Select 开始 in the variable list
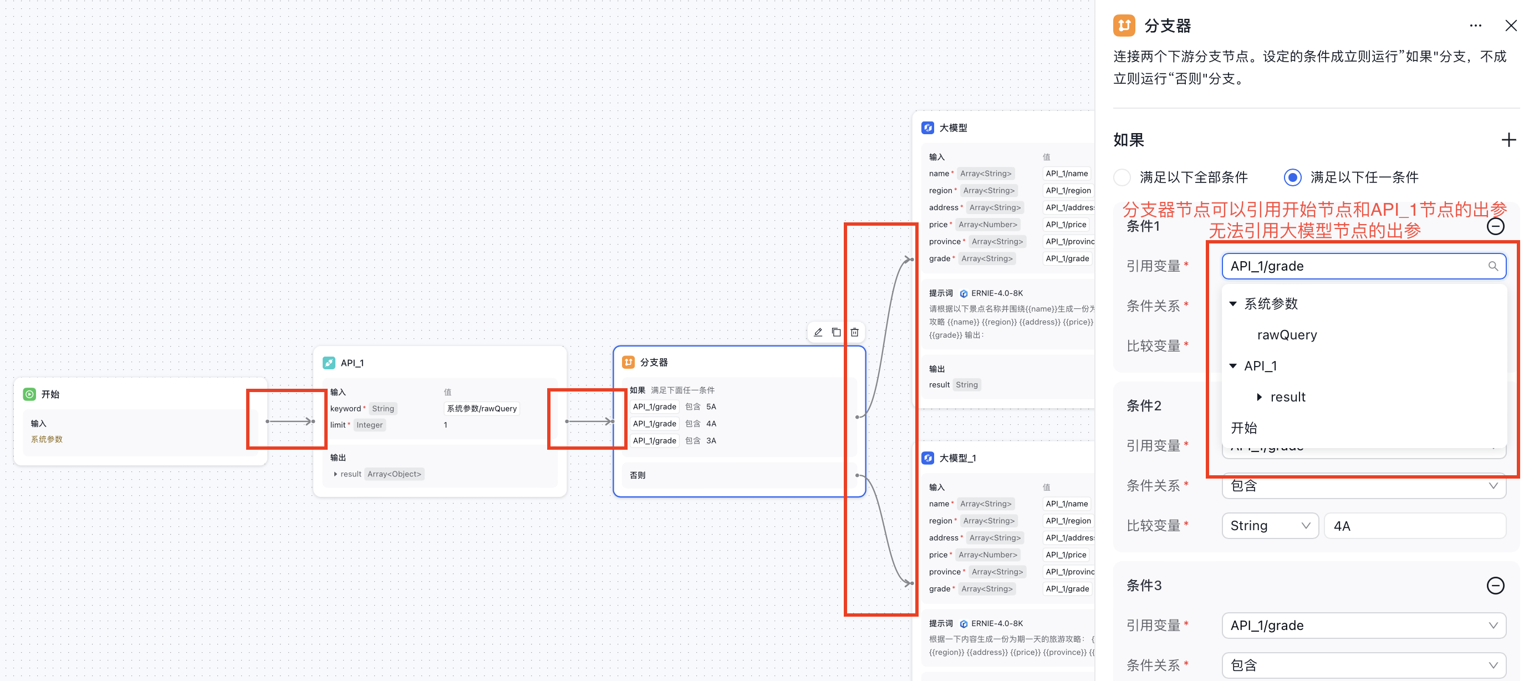Screen dimensions: 1529x681 1243,428
